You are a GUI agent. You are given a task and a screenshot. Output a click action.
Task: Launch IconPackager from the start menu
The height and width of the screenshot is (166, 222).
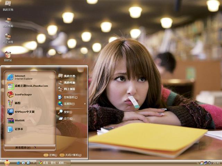pyautogui.click(x=19, y=94)
